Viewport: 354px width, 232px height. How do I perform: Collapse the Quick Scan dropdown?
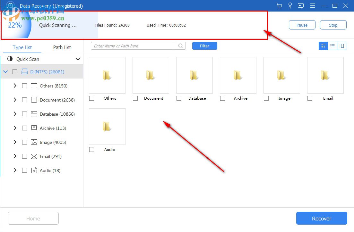tap(78, 59)
